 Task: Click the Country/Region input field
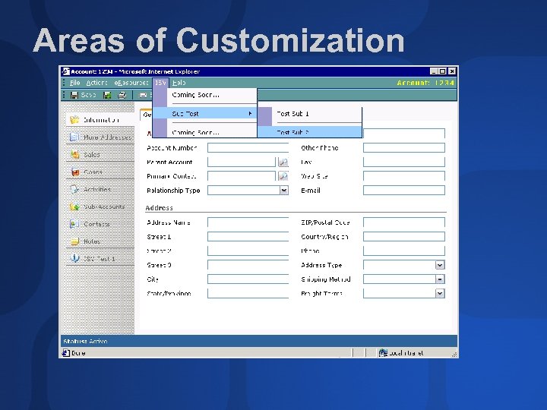click(x=404, y=237)
